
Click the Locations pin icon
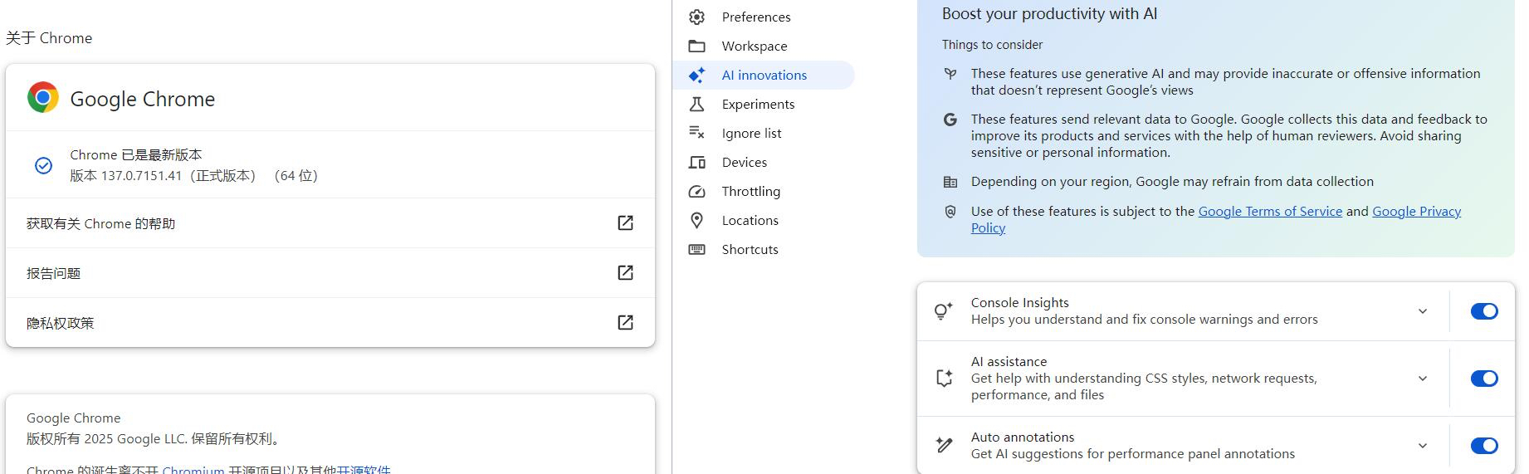[x=696, y=220]
